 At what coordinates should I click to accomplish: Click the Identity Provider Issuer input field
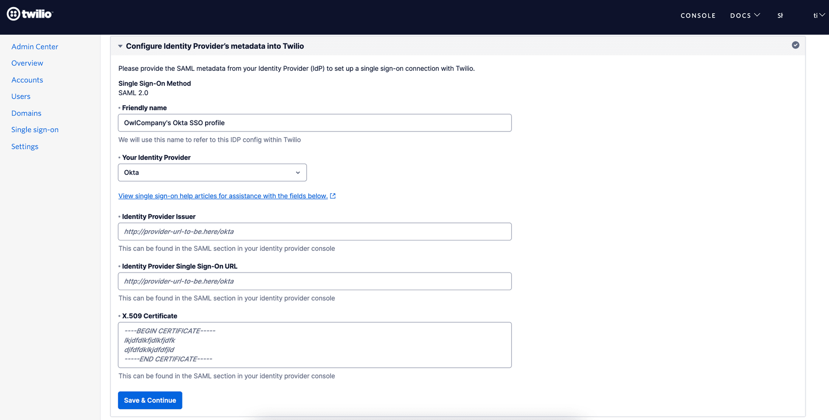point(315,231)
